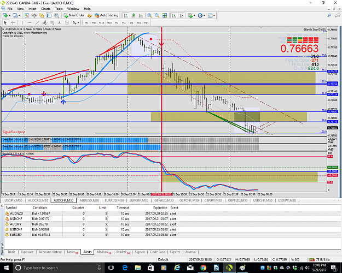The image size is (342, 273).
Task: Zoom out of the chart
Action: coord(157,15)
